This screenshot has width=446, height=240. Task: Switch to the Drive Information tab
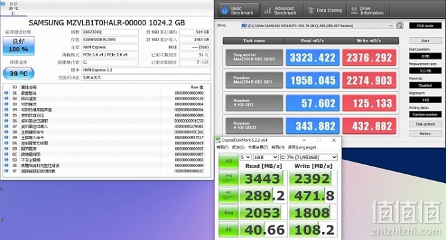click(368, 11)
